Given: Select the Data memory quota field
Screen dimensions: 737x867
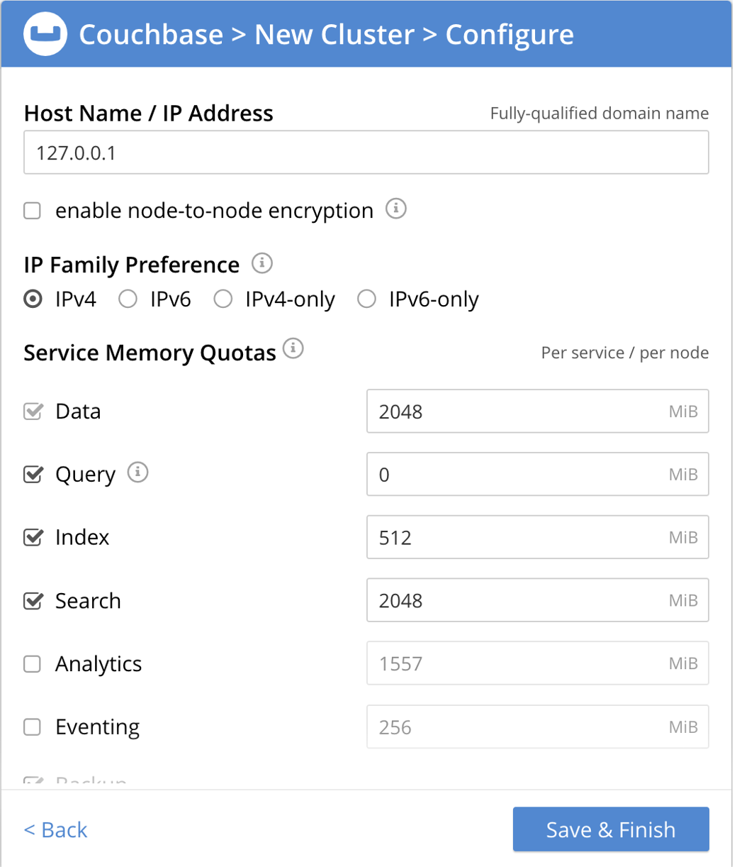Looking at the screenshot, I should coord(537,411).
